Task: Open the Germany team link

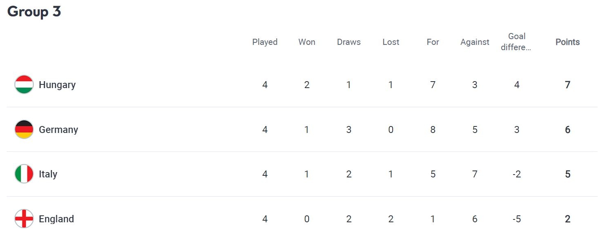Action: pyautogui.click(x=58, y=130)
